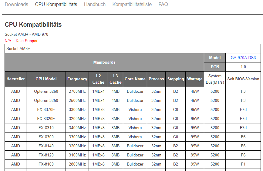Click 45W in the Opteron 3250 row
The width and height of the screenshot is (263, 171).
(195, 100)
